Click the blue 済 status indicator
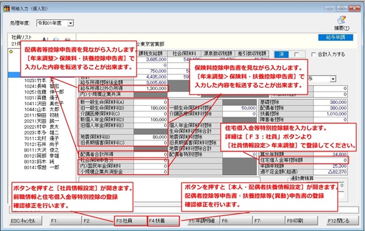Image resolution: width=365 pixels, height=231 pixels. tap(282, 55)
